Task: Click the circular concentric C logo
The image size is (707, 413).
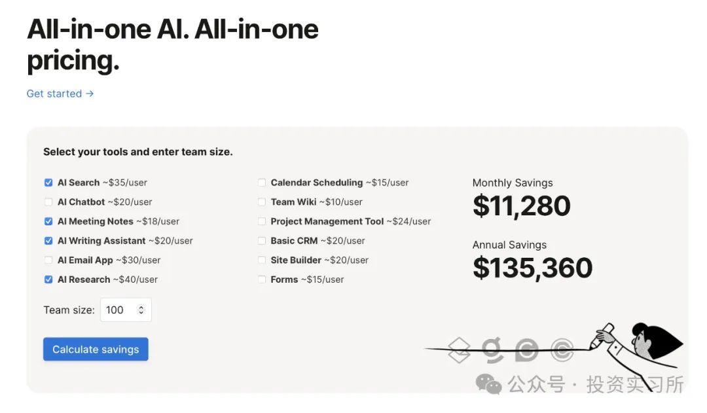Action: coord(562,350)
